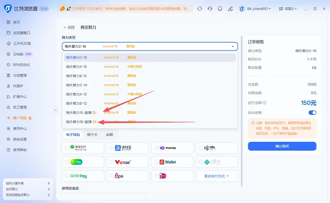Viewport: 330px width, 203px height.
Task: Select option 海外算力C-16 in dropdown list
Action: [x=150, y=58]
